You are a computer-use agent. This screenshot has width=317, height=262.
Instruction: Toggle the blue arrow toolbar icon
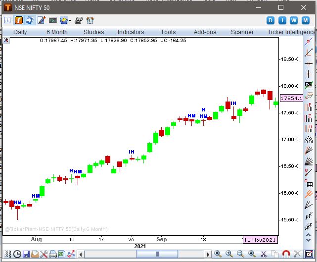click(x=30, y=20)
